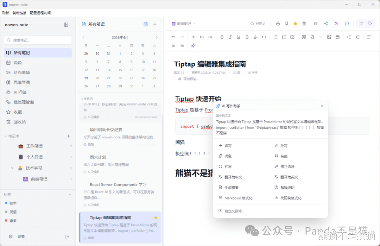Go to next month in calendar
The width and height of the screenshot is (380, 246).
coord(157,38)
